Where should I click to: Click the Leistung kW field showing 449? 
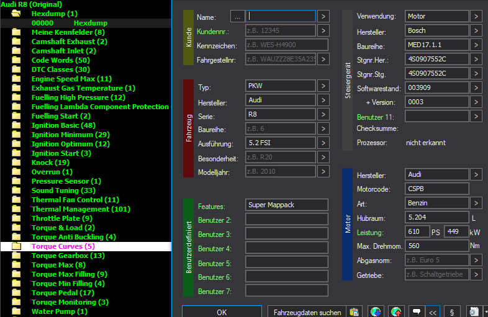pos(456,231)
